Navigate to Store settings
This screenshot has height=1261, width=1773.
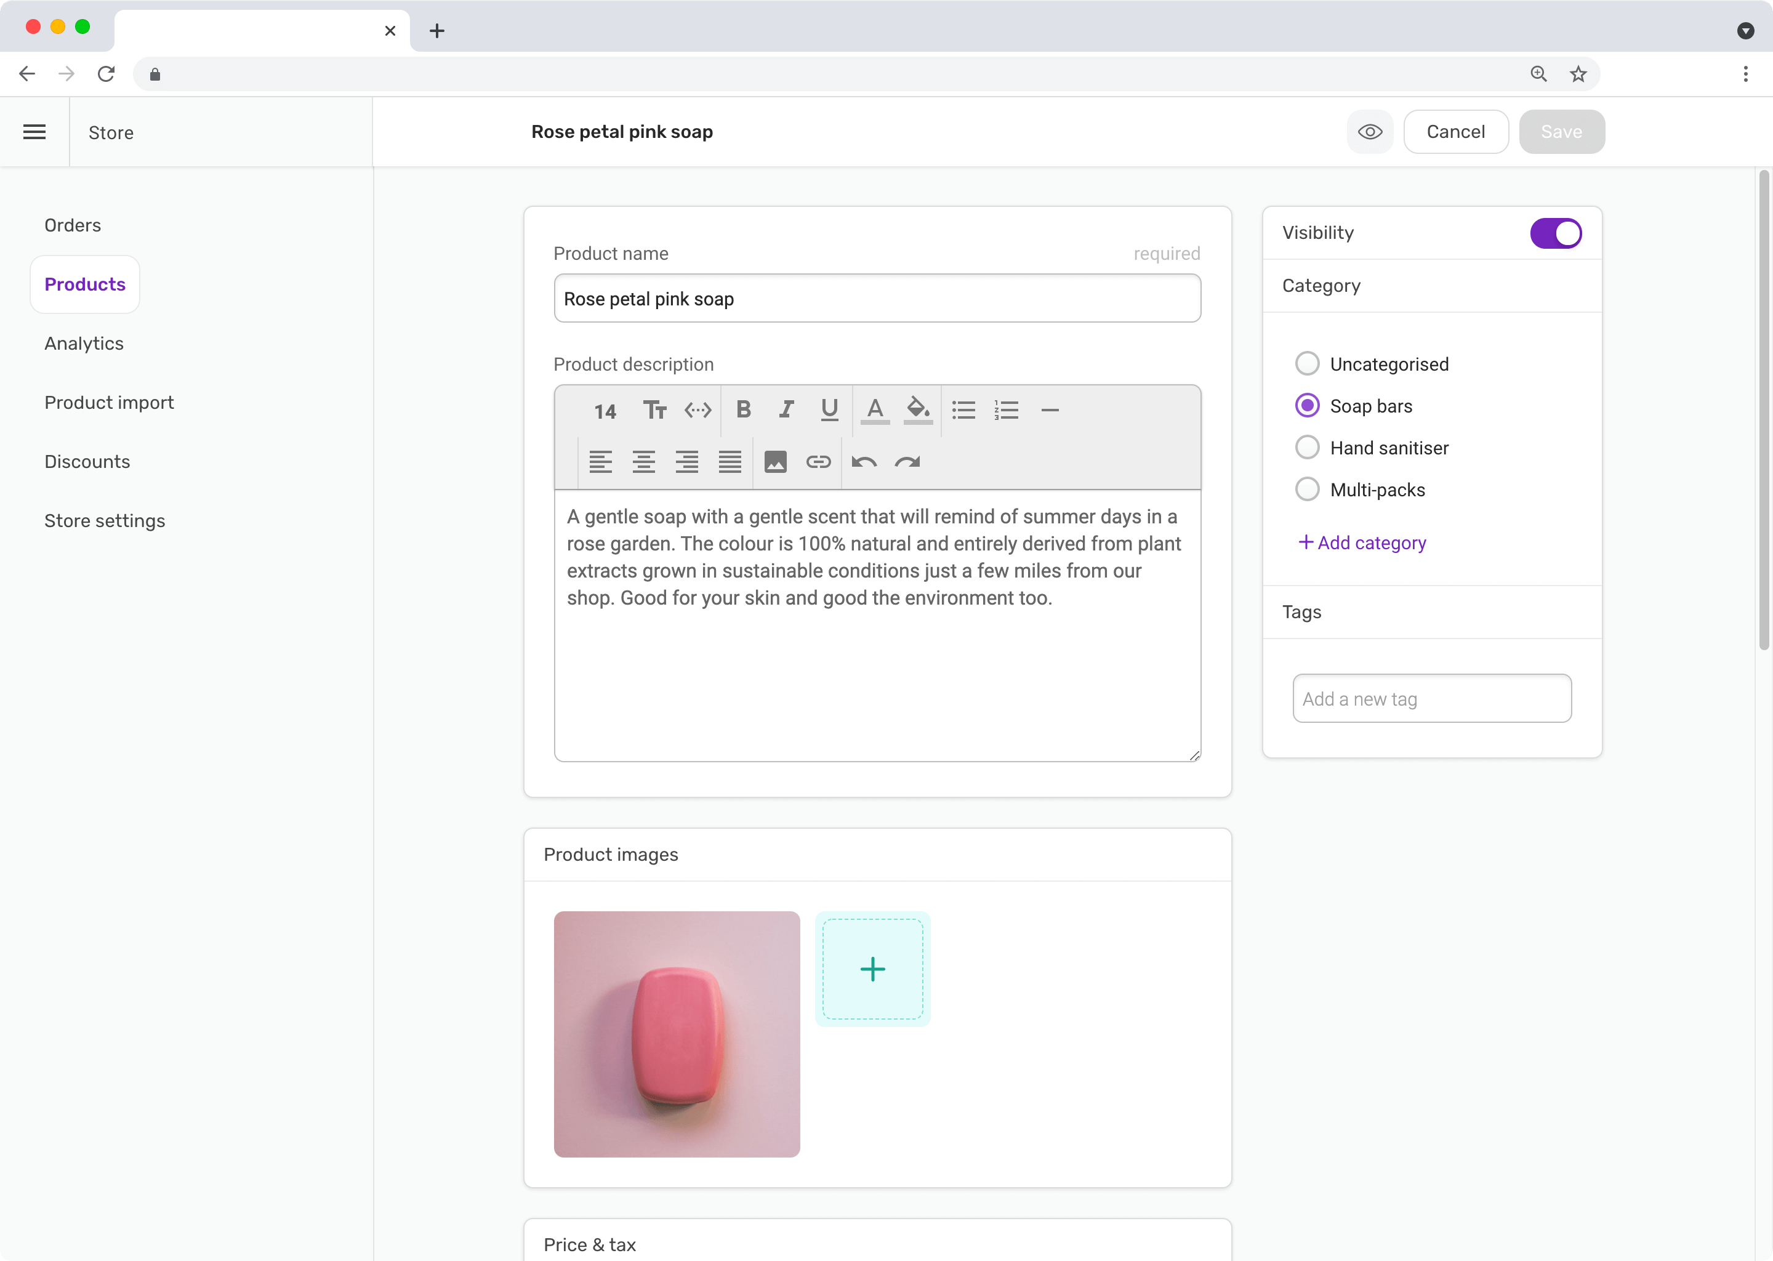coord(105,520)
